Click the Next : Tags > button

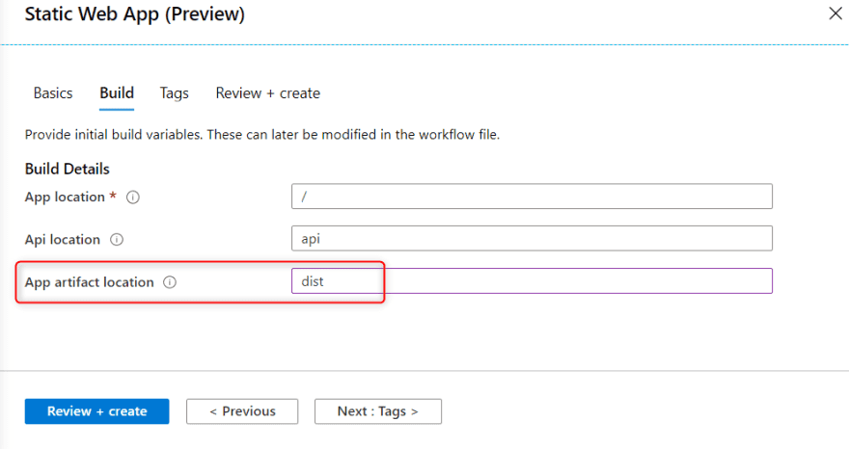(x=377, y=411)
